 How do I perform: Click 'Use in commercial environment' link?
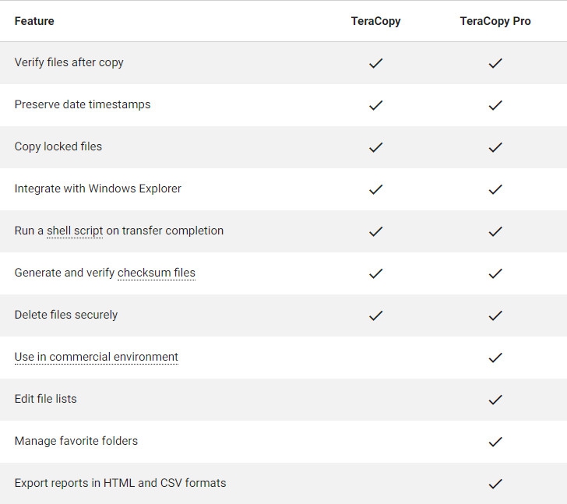[96, 357]
